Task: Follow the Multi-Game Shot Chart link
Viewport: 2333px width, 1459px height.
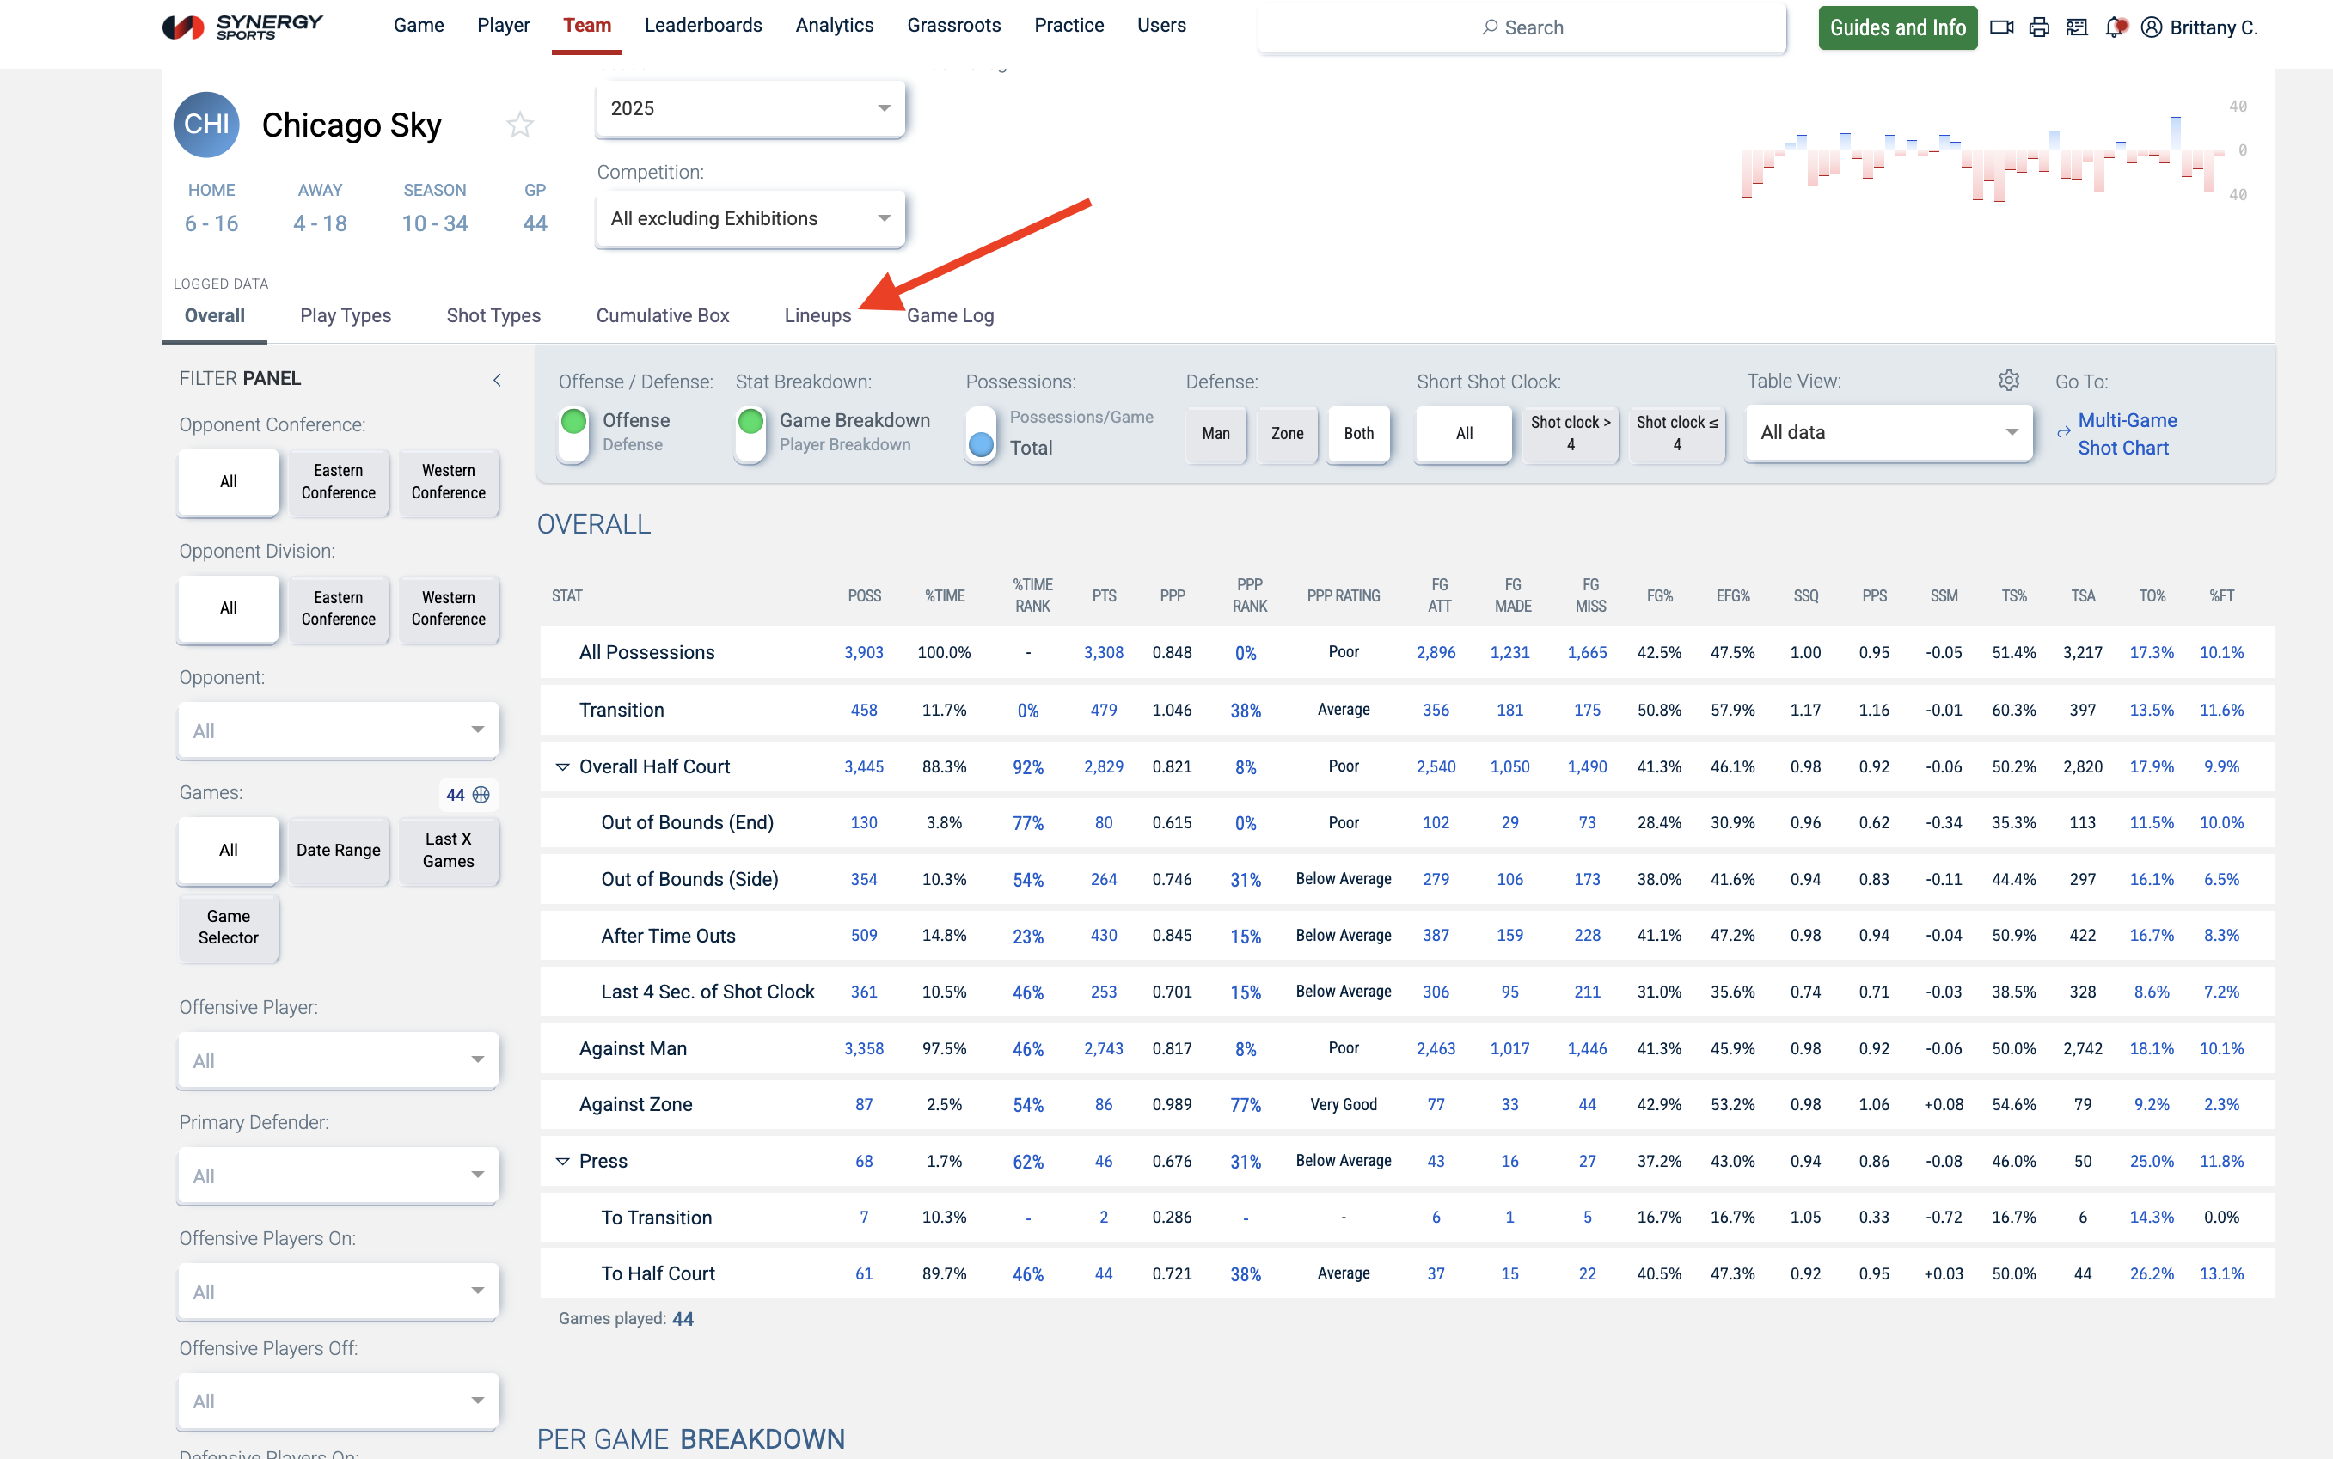Action: pos(2126,433)
